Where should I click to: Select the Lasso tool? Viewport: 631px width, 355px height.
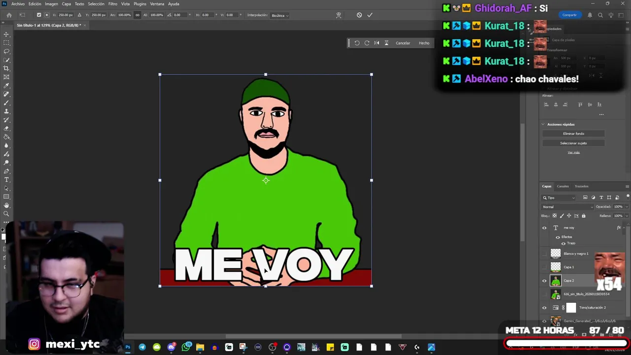(6, 51)
